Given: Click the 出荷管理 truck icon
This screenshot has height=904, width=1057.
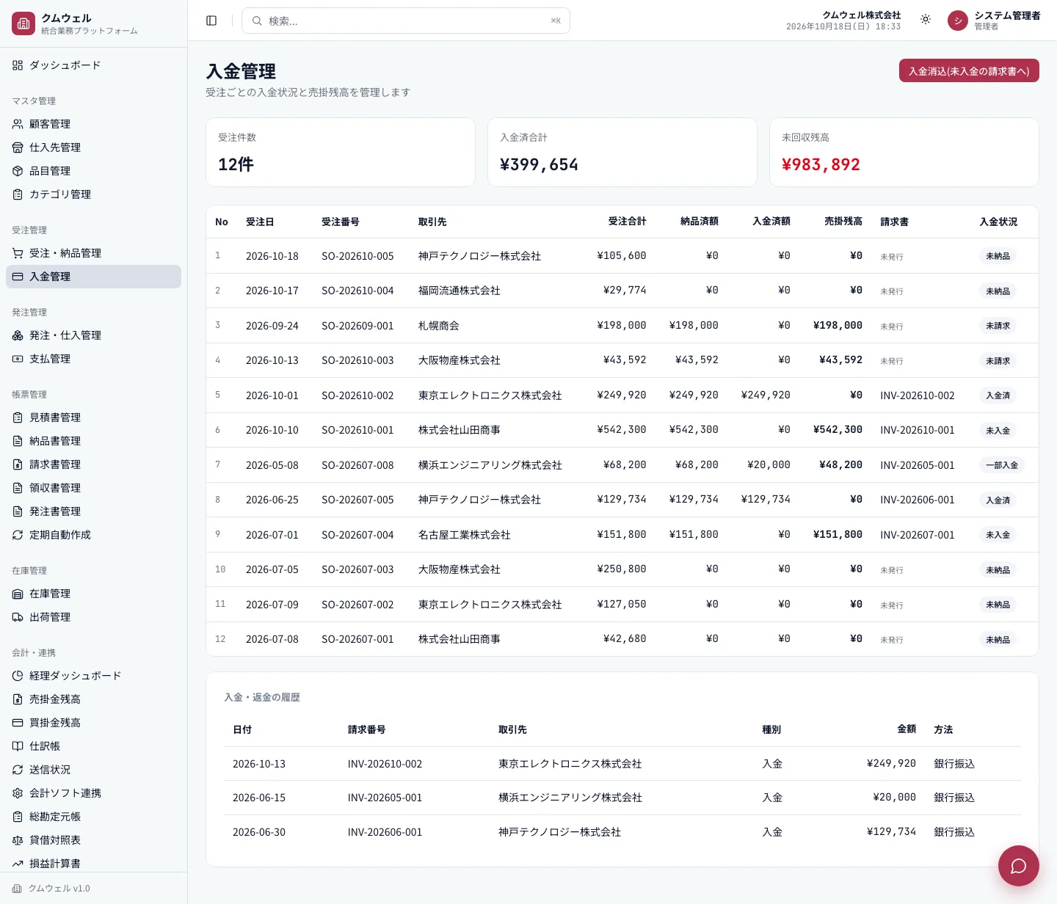Looking at the screenshot, I should point(18,617).
